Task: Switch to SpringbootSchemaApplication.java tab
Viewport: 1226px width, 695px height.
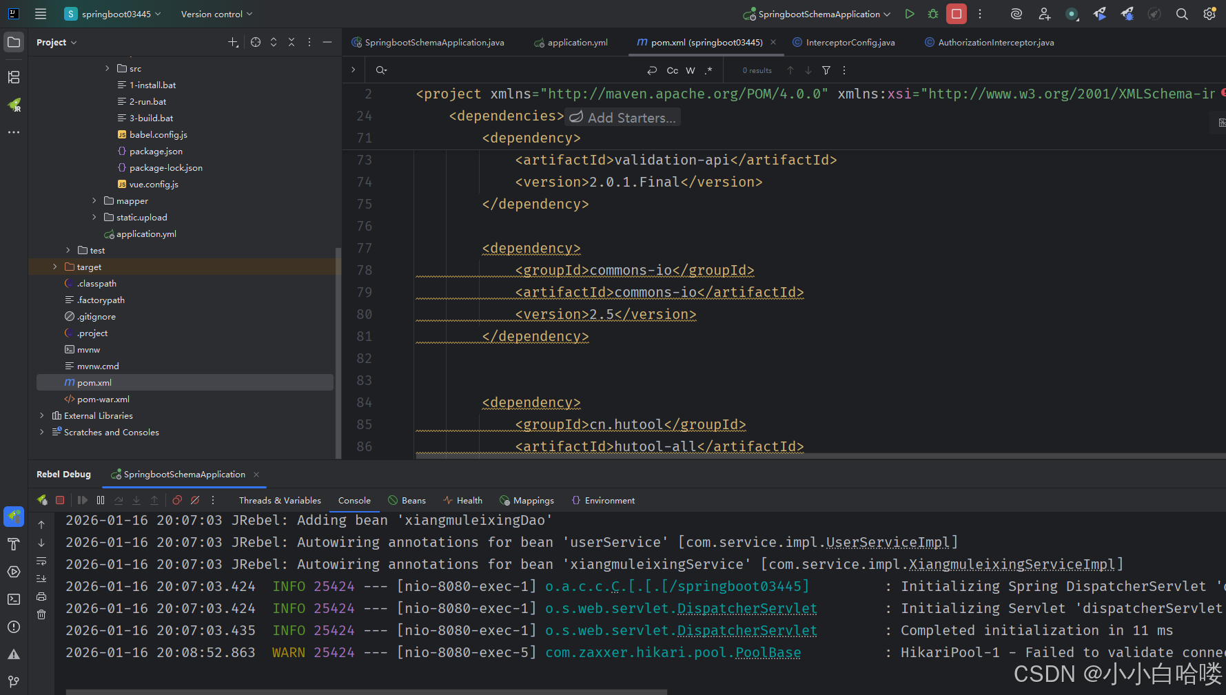Action: pyautogui.click(x=428, y=42)
